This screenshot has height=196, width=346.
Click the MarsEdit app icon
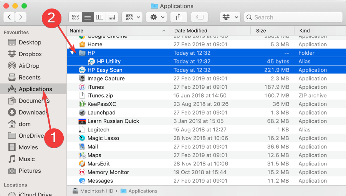(82, 164)
